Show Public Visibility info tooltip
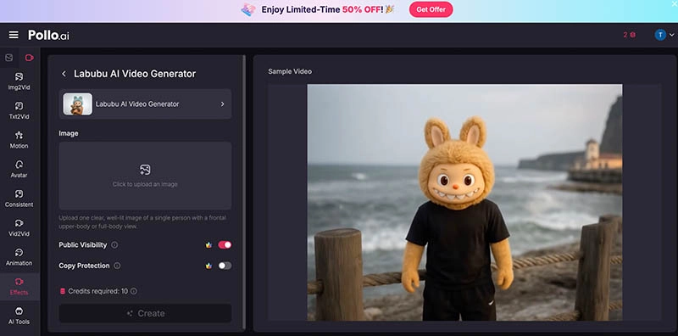This screenshot has width=678, height=336. pos(114,245)
